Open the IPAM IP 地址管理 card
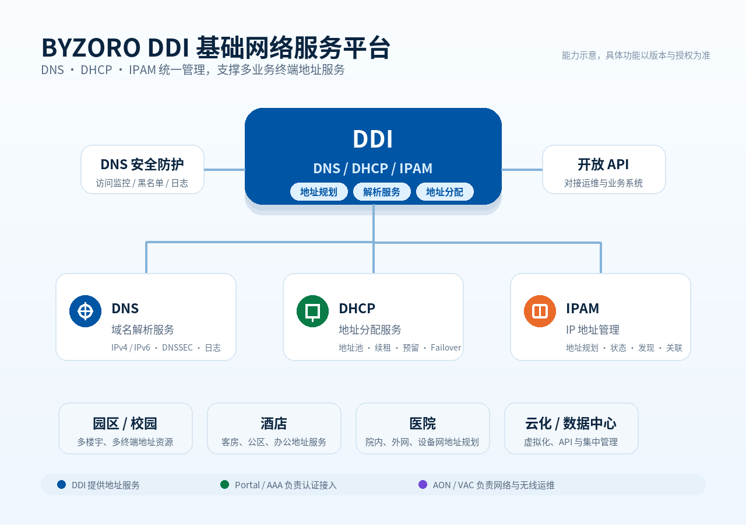Image resolution: width=746 pixels, height=525 pixels. click(600, 317)
